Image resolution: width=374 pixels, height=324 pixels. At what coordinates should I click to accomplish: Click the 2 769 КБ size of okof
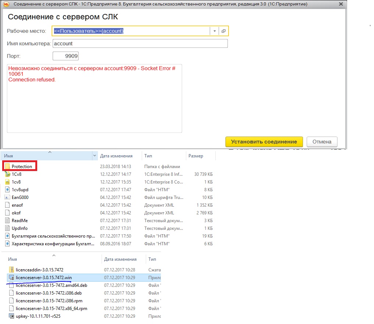click(x=204, y=213)
